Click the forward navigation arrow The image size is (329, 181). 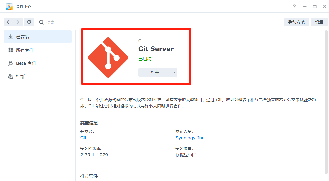tap(18, 22)
